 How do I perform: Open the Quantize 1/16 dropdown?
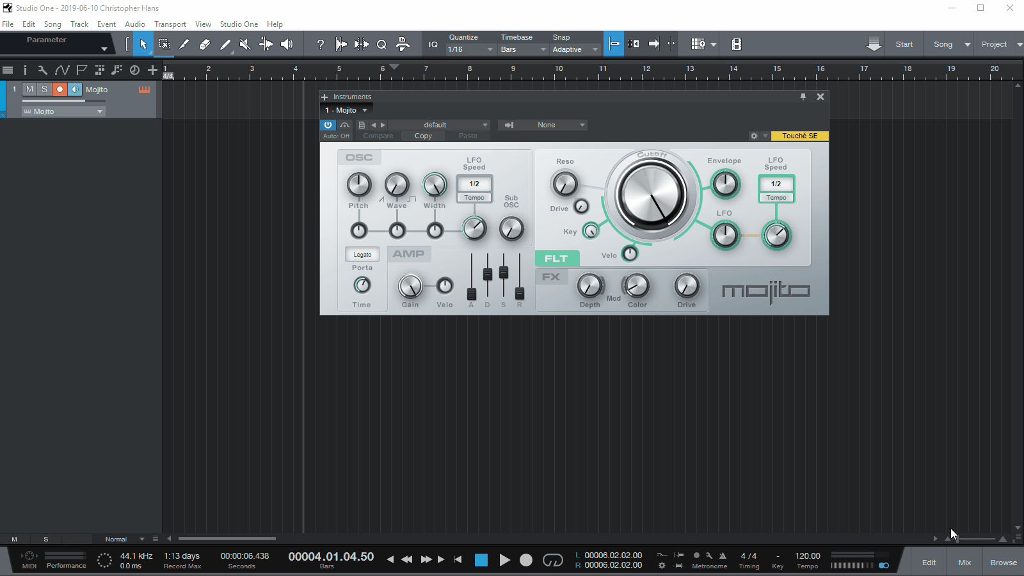470,49
